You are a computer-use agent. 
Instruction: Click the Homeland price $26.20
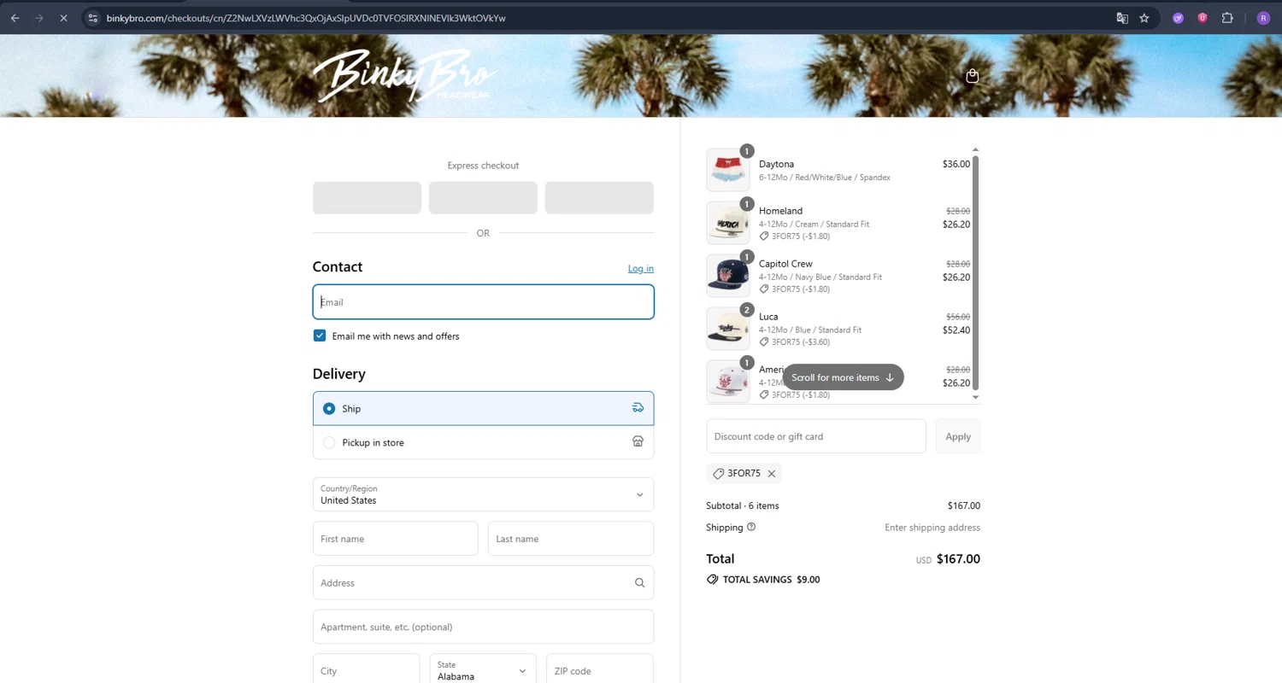[x=956, y=225]
